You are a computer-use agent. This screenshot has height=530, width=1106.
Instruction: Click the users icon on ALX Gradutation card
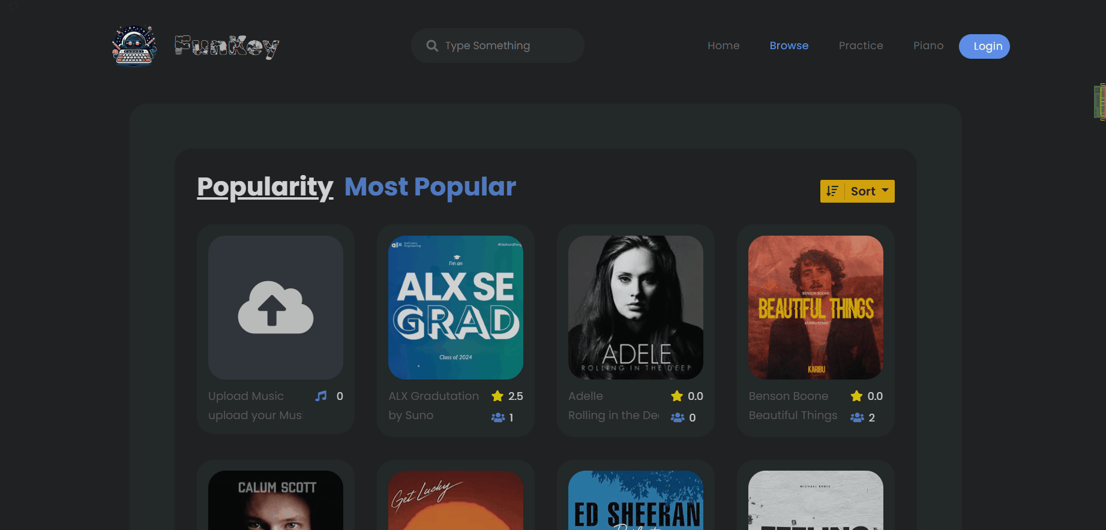pos(497,417)
